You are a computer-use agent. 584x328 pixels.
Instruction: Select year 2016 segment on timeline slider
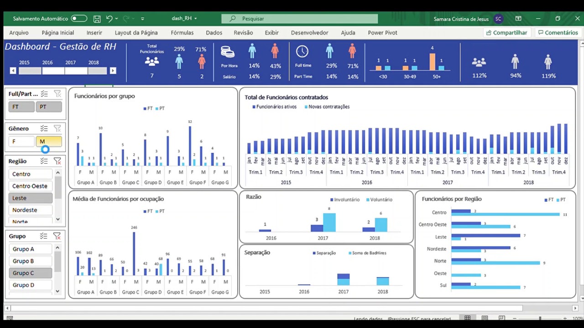click(x=53, y=71)
